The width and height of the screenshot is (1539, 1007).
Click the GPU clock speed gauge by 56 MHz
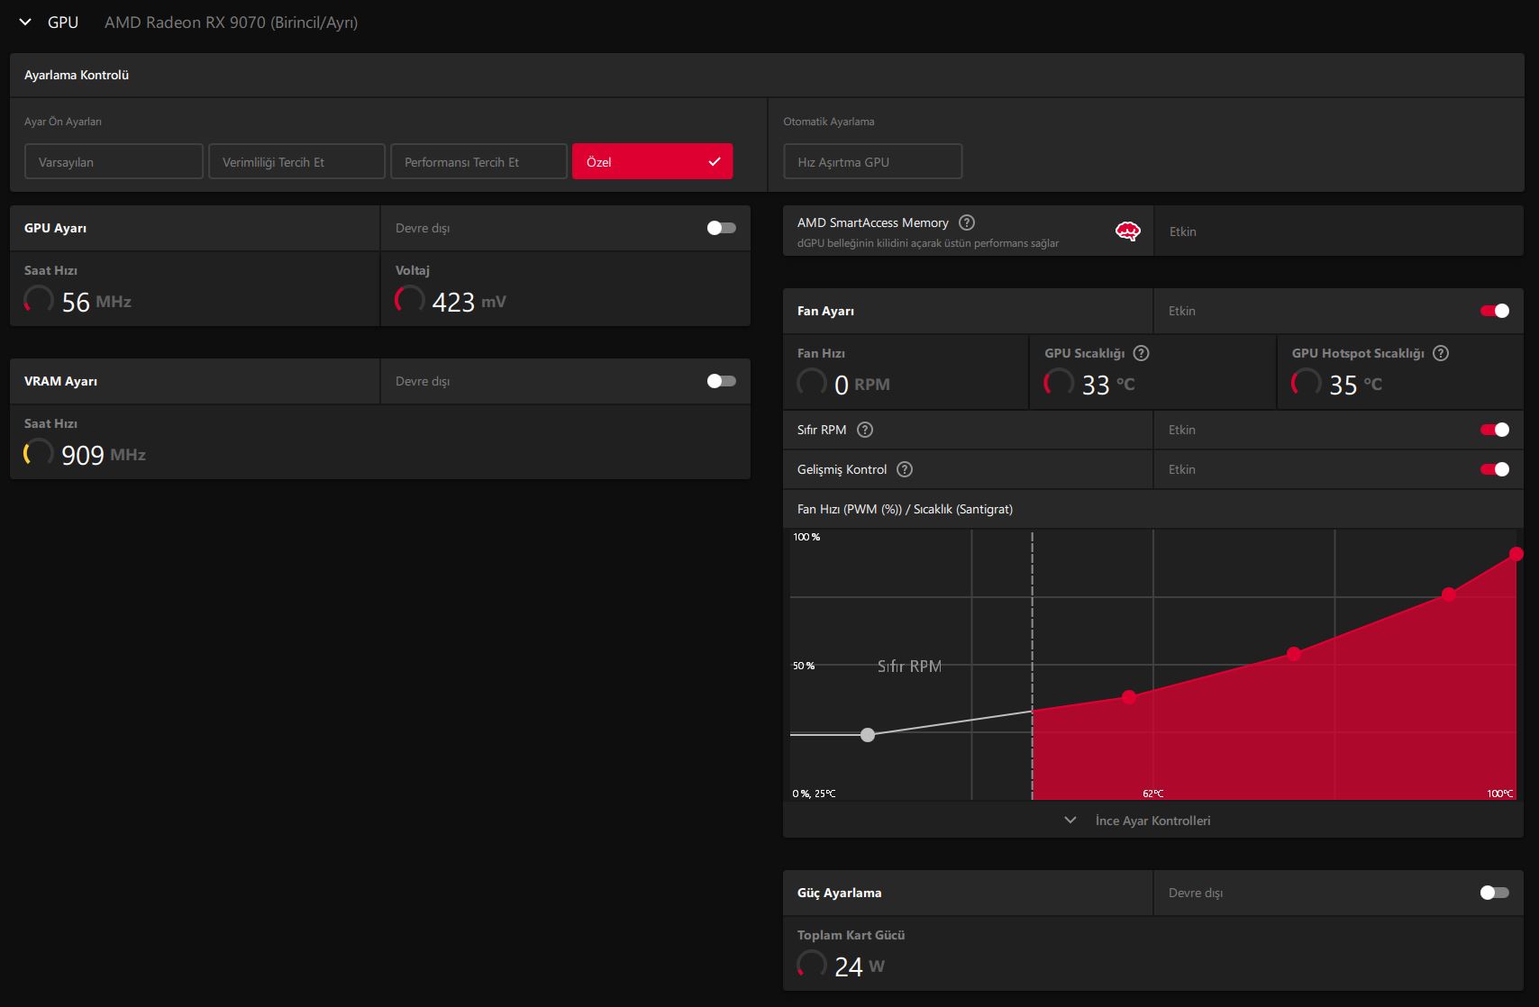click(x=39, y=299)
